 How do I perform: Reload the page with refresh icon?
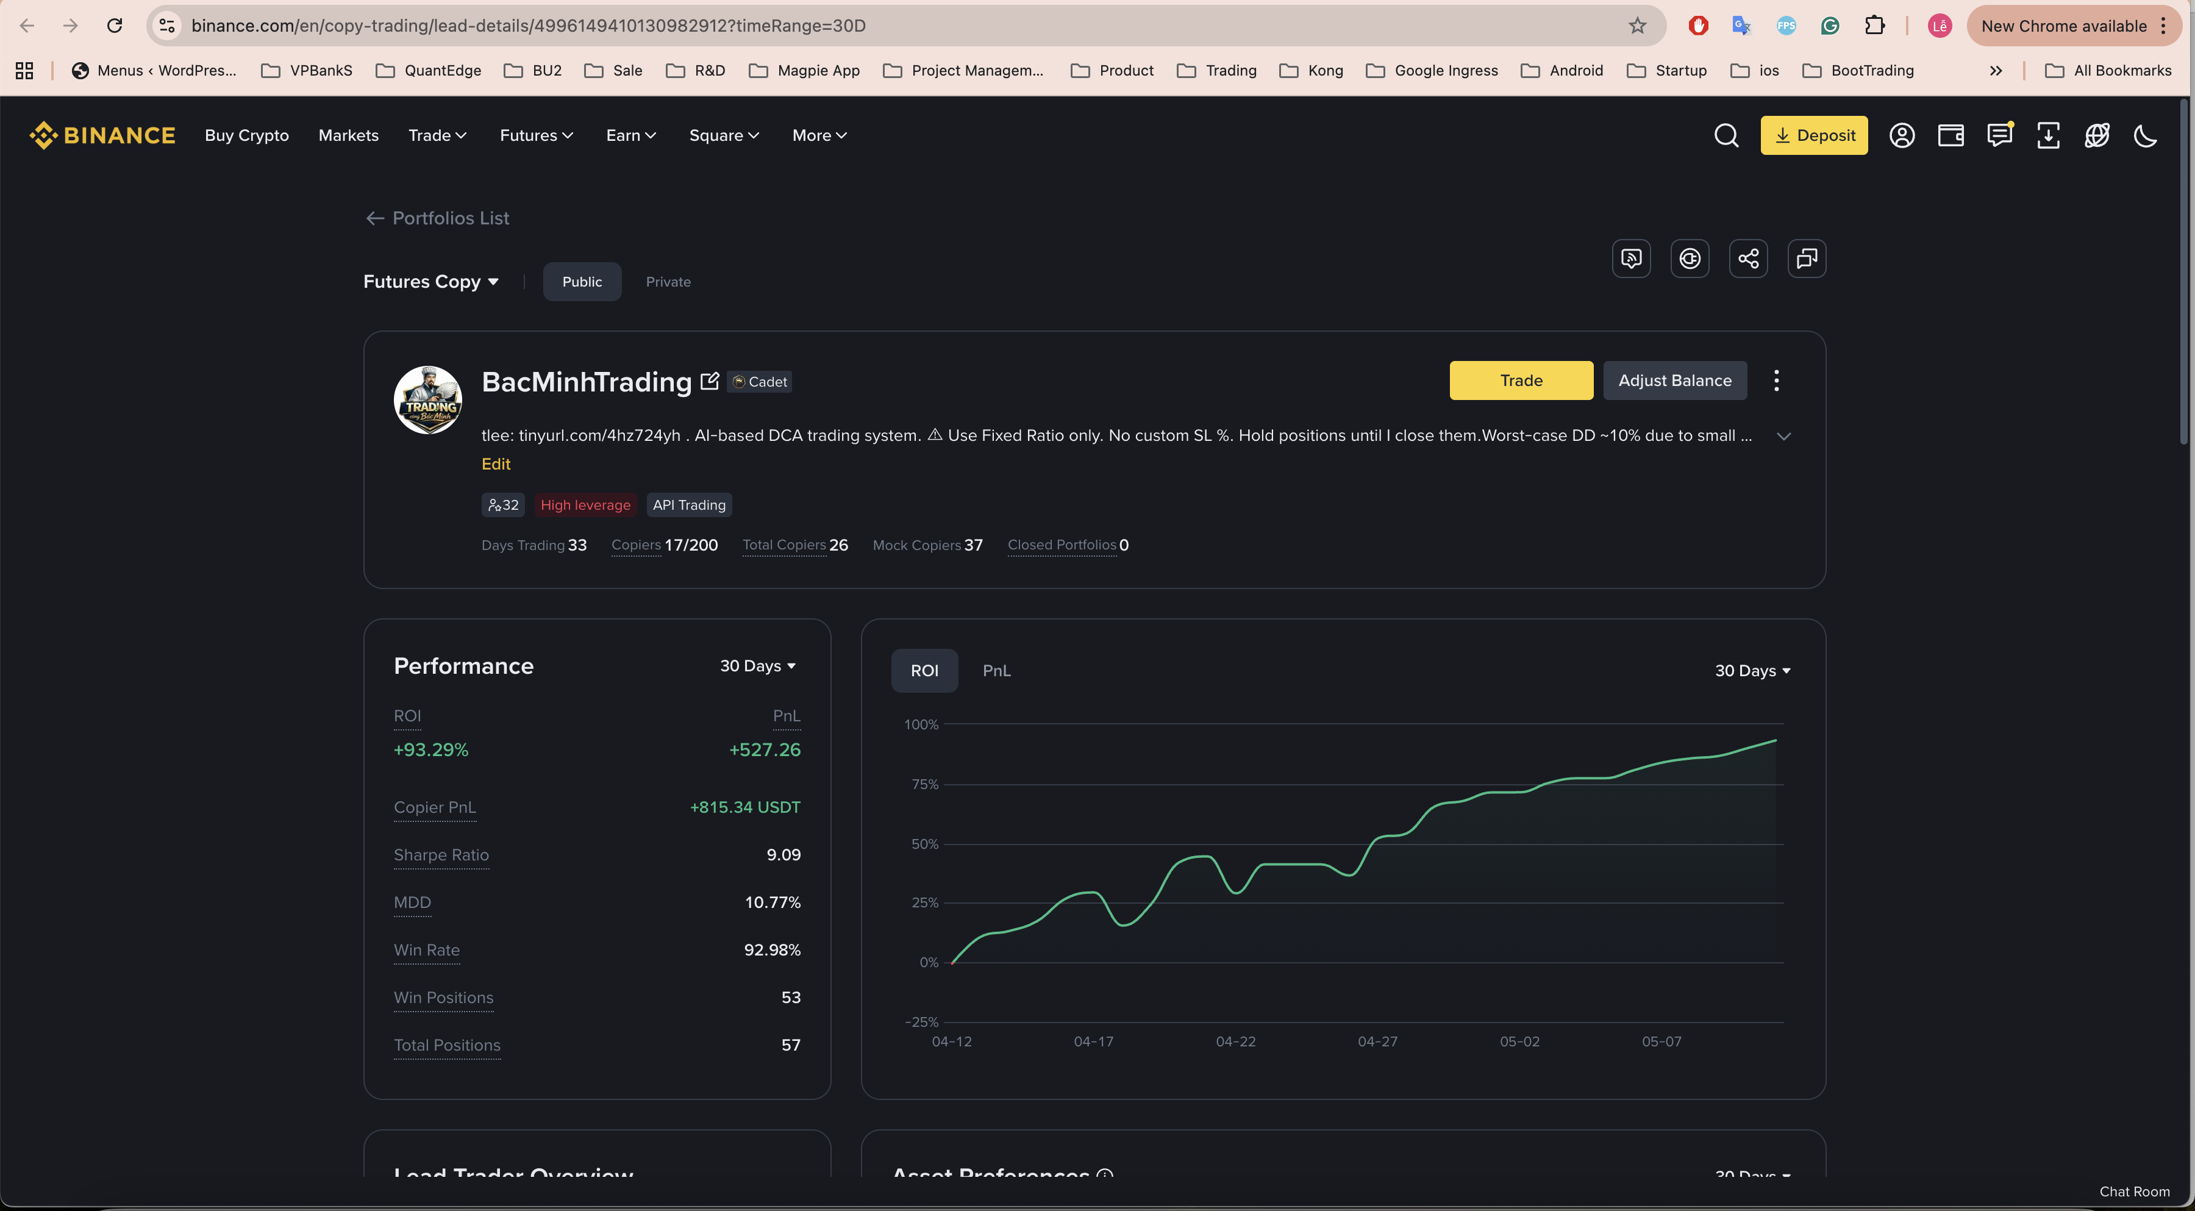coord(114,26)
